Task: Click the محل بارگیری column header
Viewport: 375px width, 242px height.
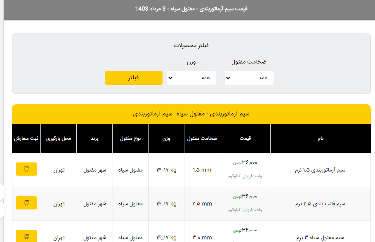Action: pyautogui.click(x=59, y=139)
